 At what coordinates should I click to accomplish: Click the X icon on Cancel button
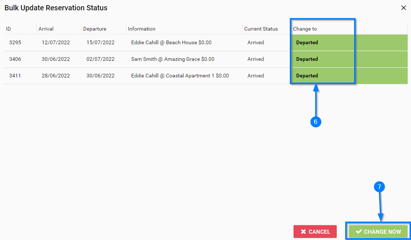click(x=303, y=232)
